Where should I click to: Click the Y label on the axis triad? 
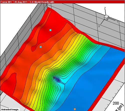pos(117,22)
